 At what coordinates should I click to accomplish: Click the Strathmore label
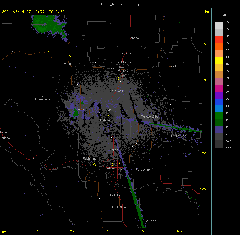click(144, 170)
